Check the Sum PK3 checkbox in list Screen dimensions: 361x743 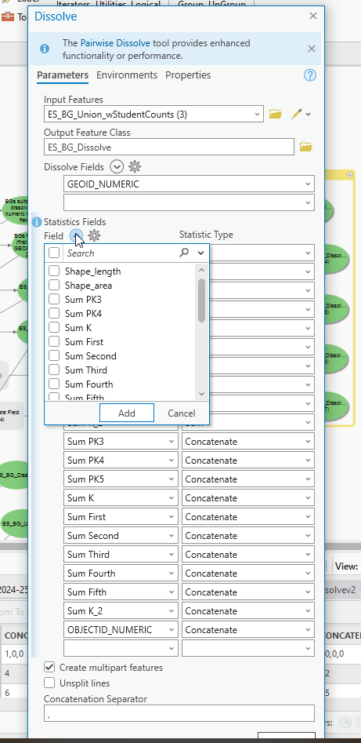pos(54,300)
